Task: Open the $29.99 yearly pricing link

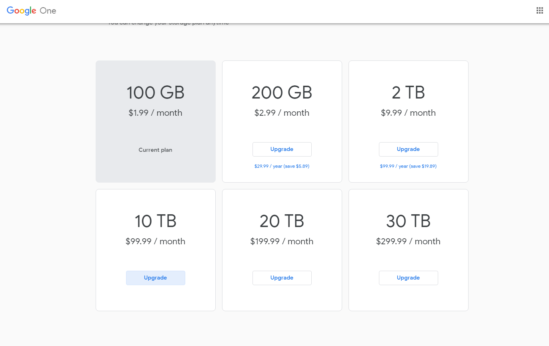Action: (x=282, y=166)
